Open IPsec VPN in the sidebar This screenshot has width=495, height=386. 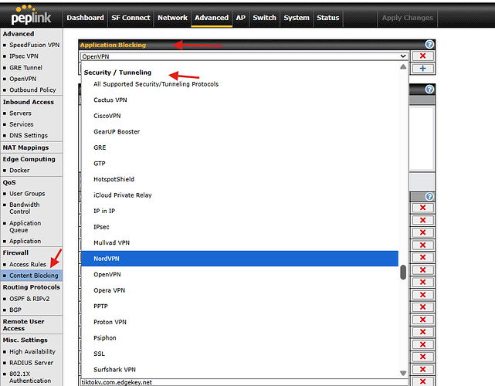(x=24, y=56)
